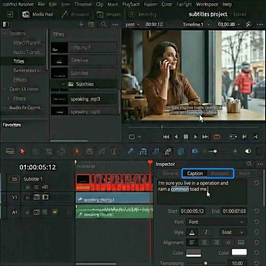The image size is (266, 266).
Task: Switch to the Caption tab in Inspector
Action: point(195,173)
